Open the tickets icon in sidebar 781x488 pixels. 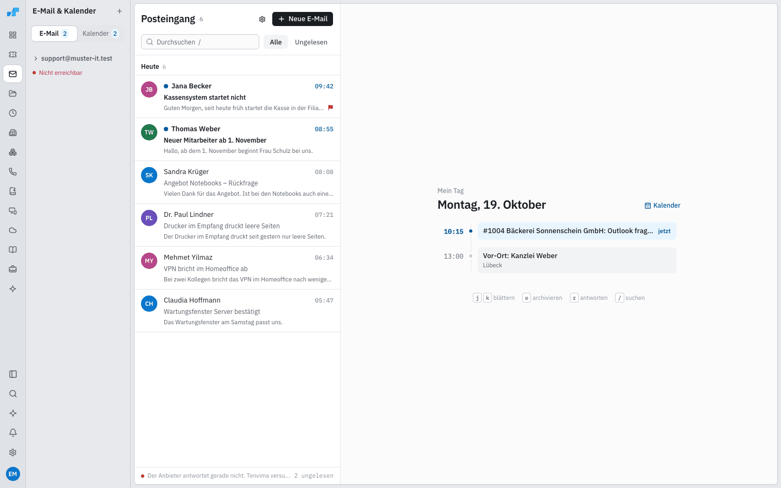pyautogui.click(x=13, y=55)
